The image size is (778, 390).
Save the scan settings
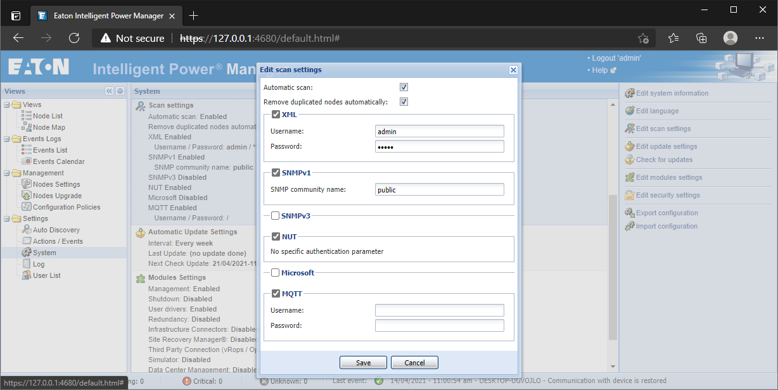(x=363, y=363)
